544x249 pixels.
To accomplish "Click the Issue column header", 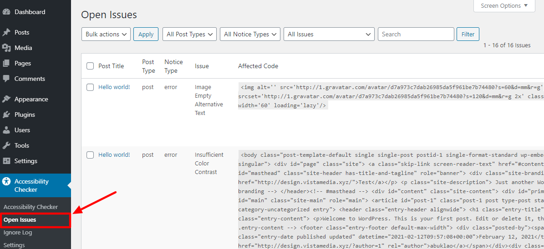I will click(x=202, y=66).
